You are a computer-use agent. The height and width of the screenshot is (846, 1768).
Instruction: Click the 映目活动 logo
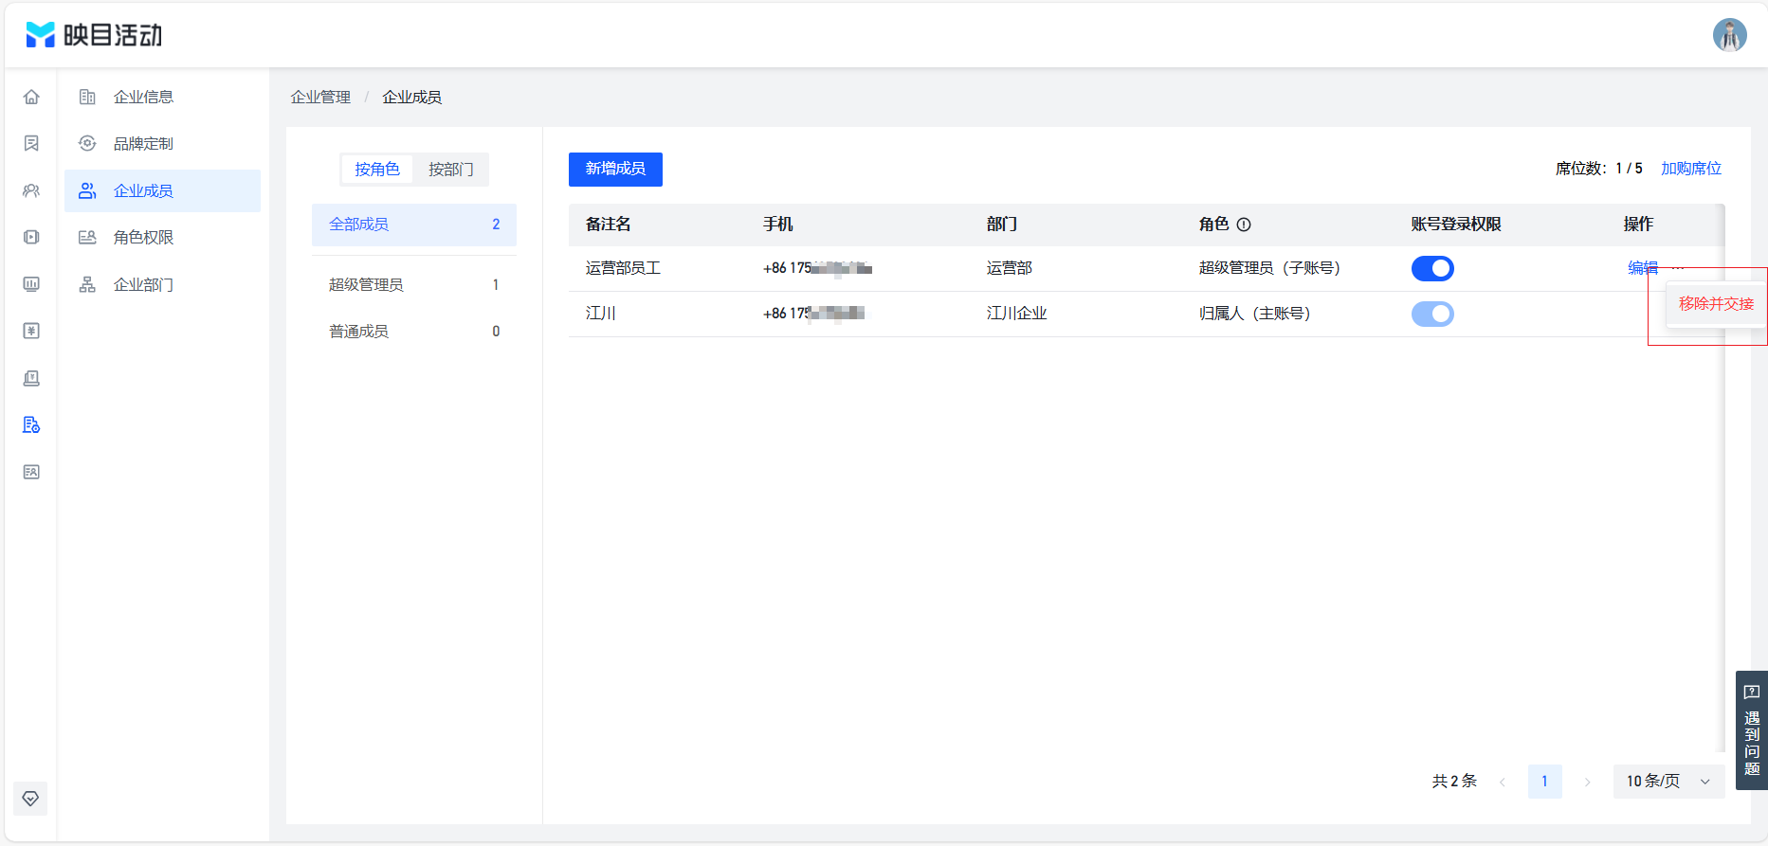tap(94, 35)
